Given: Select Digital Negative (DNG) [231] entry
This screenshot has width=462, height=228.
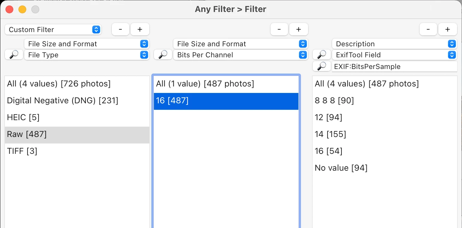Looking at the screenshot, I should (63, 101).
